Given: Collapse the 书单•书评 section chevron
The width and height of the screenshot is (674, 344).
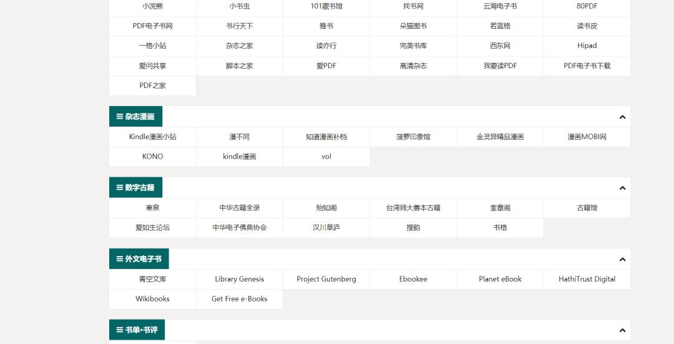Looking at the screenshot, I should pos(622,330).
